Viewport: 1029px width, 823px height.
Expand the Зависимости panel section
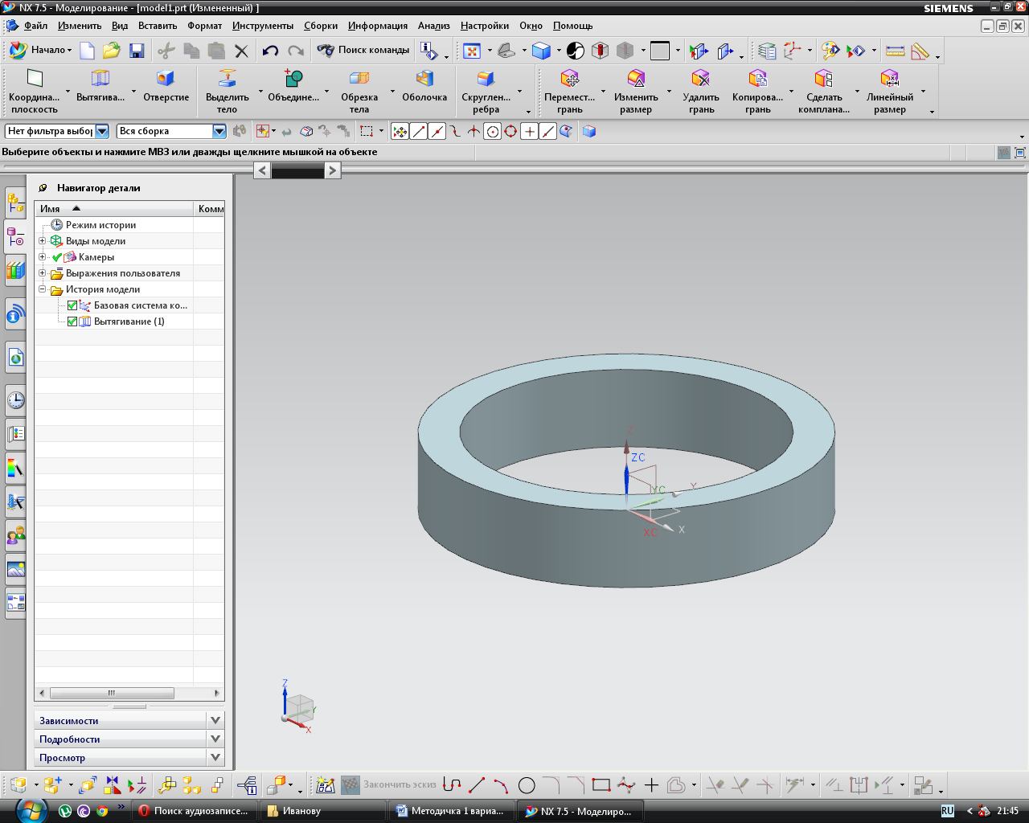[x=215, y=720]
